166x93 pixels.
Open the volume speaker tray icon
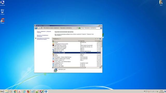pos(155,91)
